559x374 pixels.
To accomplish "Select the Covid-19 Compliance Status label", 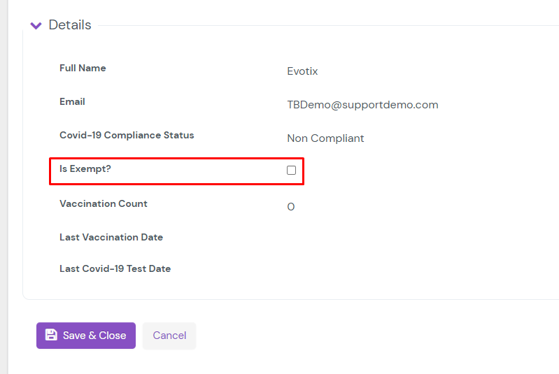I will pyautogui.click(x=127, y=136).
